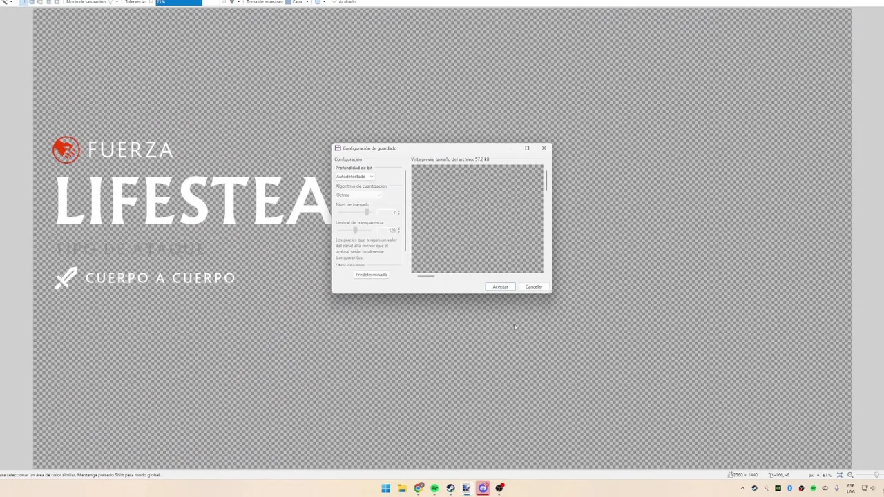
Task: Click the sword icon on canvas
Action: (66, 278)
